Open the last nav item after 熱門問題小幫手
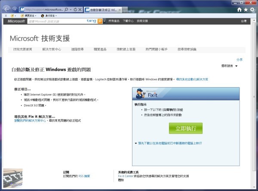The height and width of the screenshot is (191, 258). (x=187, y=49)
